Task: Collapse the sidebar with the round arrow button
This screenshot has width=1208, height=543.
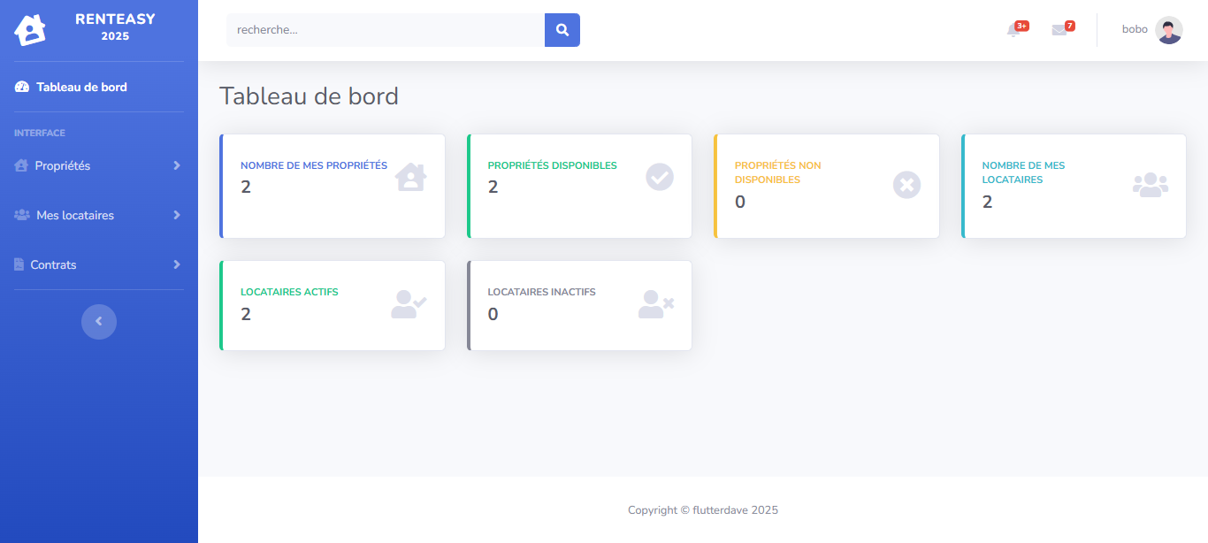Action: 99,321
